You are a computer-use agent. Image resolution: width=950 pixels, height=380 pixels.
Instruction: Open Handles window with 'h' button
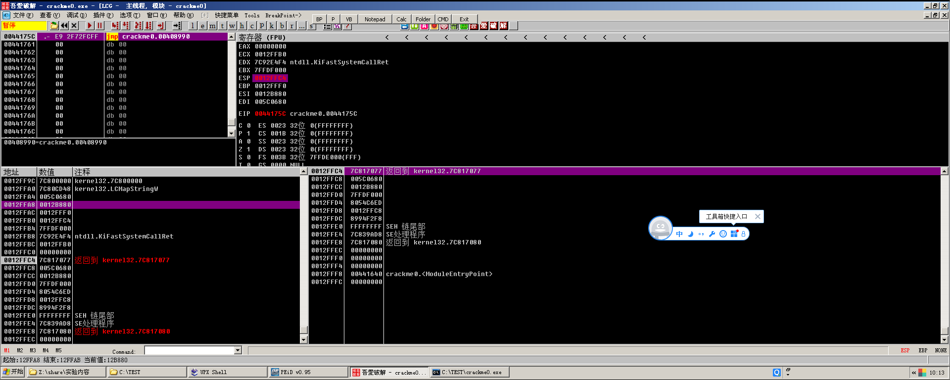click(242, 26)
